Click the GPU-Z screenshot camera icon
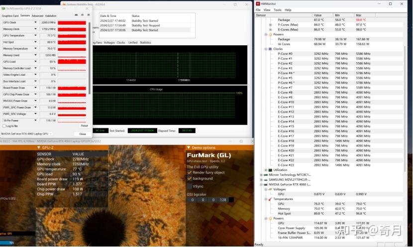 [x=76, y=15]
